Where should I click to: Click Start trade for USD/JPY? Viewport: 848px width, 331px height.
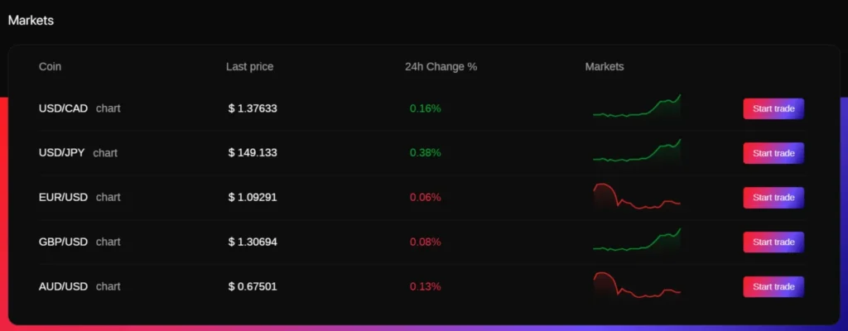click(x=773, y=153)
